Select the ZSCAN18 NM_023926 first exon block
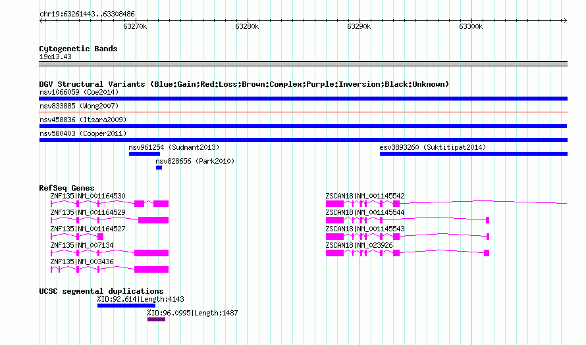586x345 pixels. tap(334, 253)
